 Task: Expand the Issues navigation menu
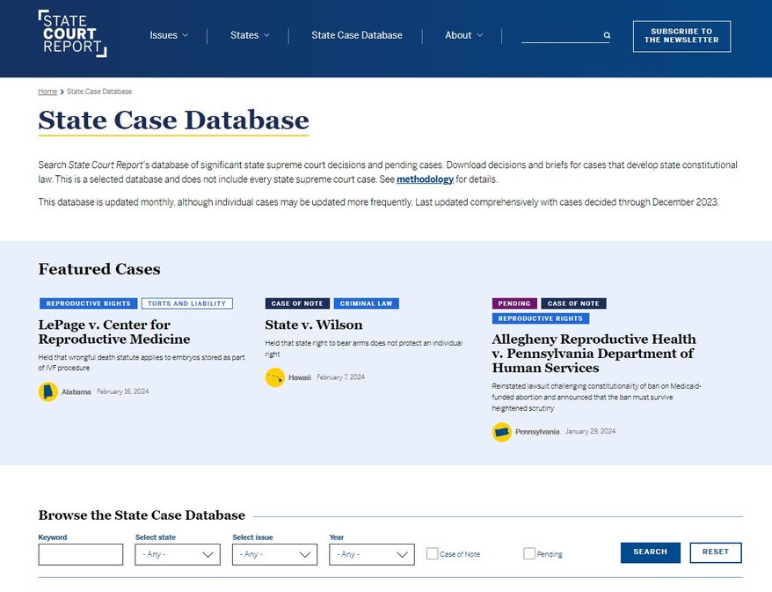[169, 35]
